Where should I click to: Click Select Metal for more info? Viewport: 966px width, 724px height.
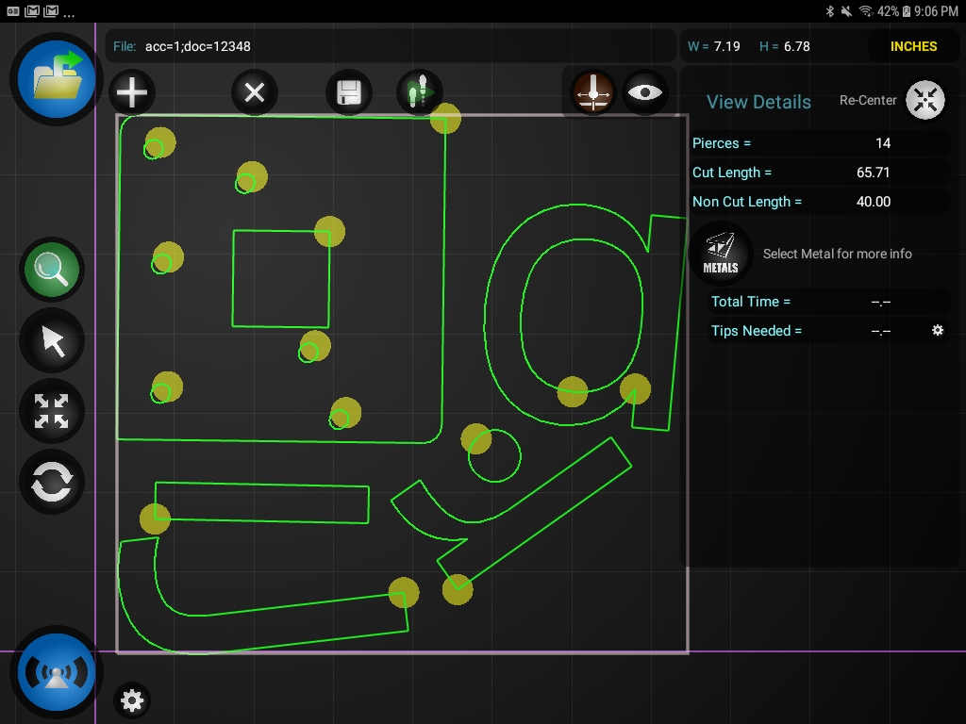(837, 254)
